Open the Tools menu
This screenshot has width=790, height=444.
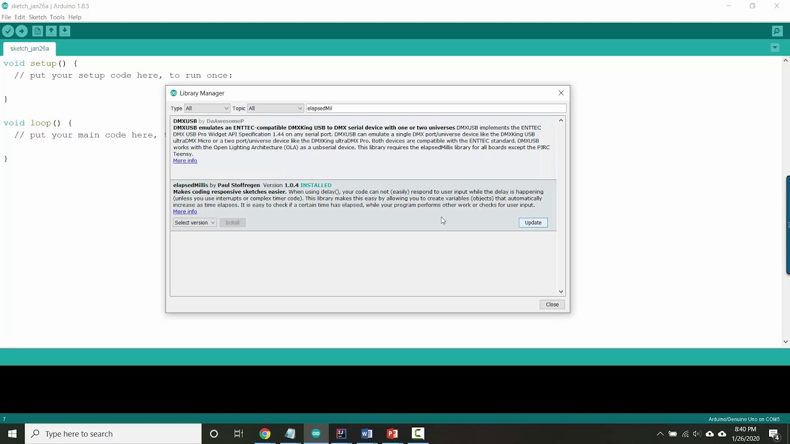(57, 17)
